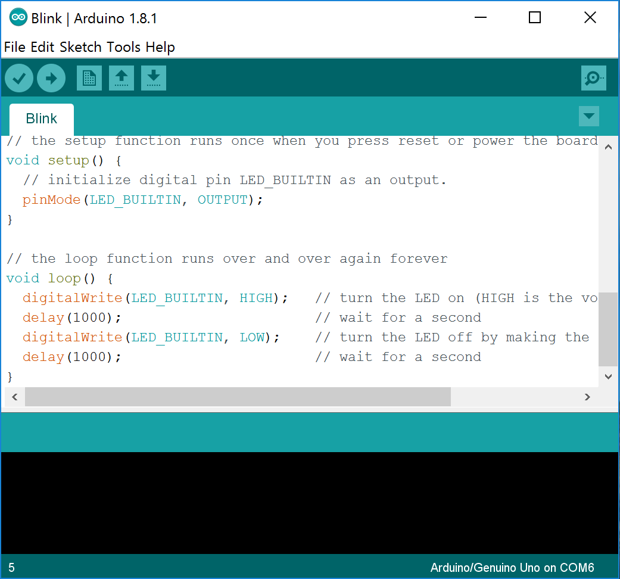Viewport: 620px width, 579px height.
Task: Click the Verify sketch checkmark icon
Action: (x=18, y=77)
